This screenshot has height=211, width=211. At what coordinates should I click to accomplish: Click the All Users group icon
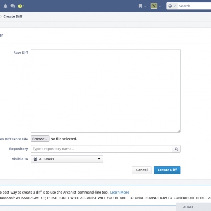(x=35, y=159)
